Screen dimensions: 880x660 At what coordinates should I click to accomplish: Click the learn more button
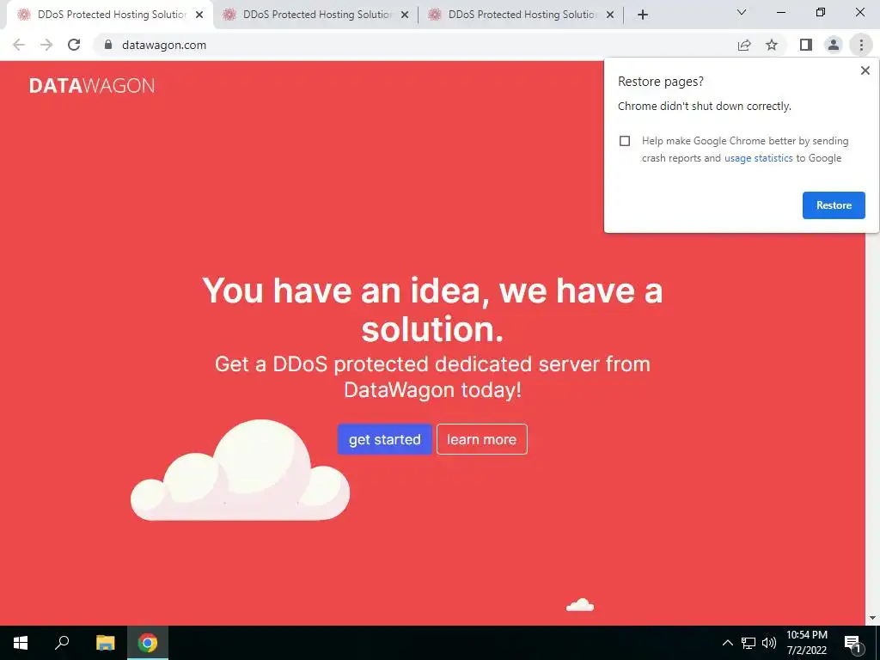coord(481,439)
